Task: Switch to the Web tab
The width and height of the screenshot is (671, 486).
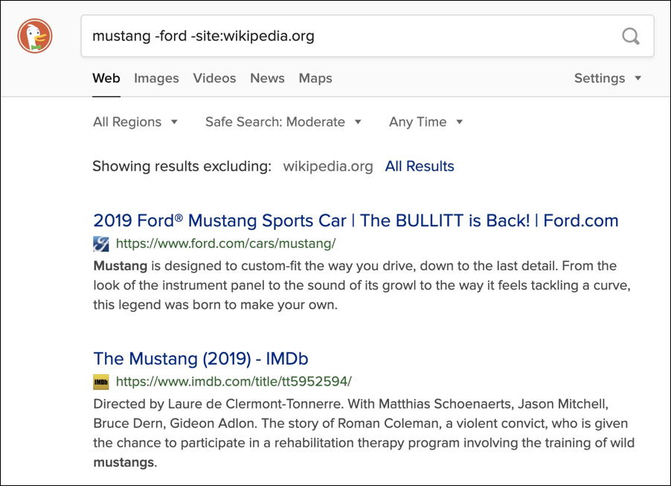Action: (x=106, y=78)
